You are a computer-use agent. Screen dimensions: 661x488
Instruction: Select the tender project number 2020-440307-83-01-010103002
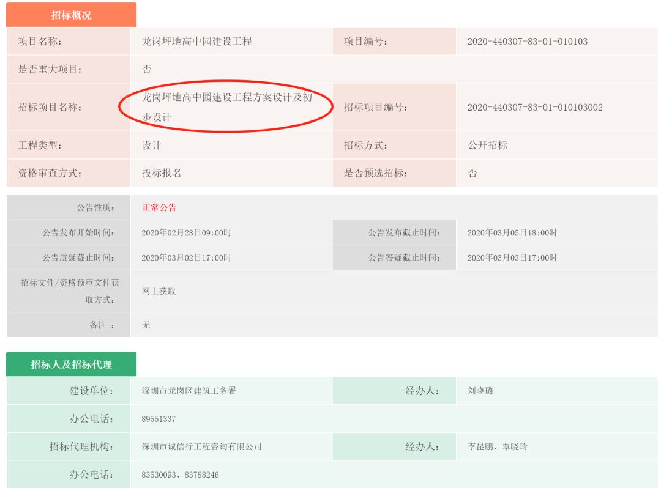click(537, 107)
